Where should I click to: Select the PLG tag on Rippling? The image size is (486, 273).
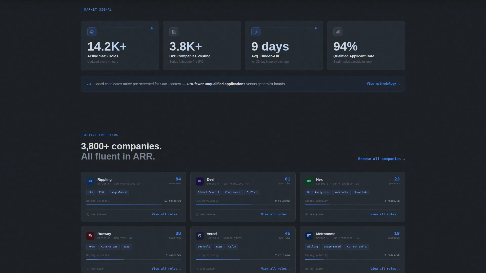(102, 192)
